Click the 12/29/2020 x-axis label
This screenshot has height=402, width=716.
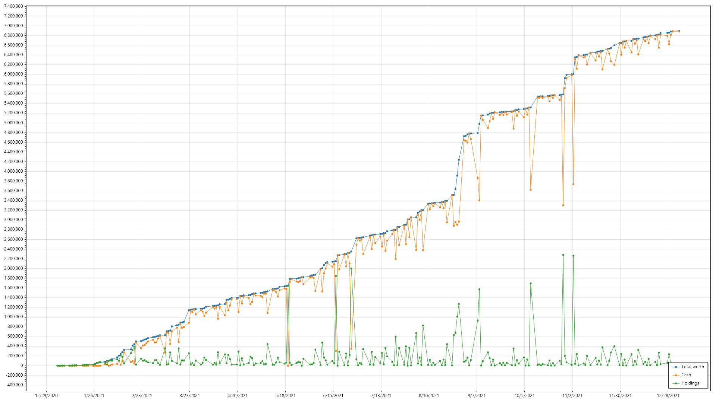(x=46, y=396)
